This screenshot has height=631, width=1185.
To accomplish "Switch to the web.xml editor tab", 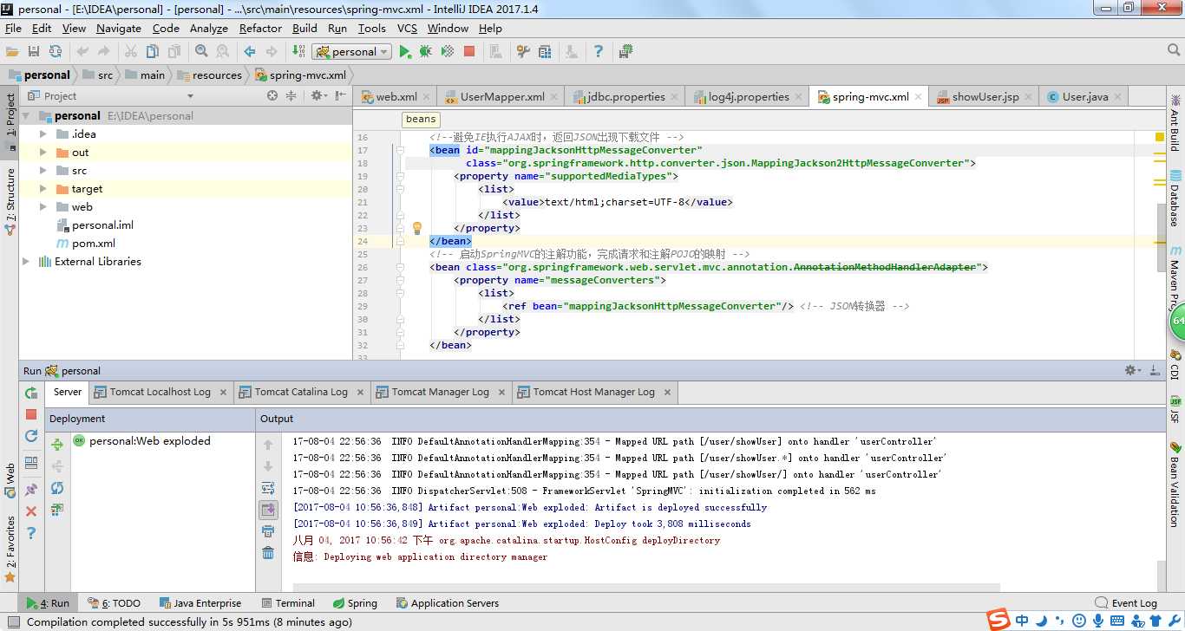I will [396, 97].
